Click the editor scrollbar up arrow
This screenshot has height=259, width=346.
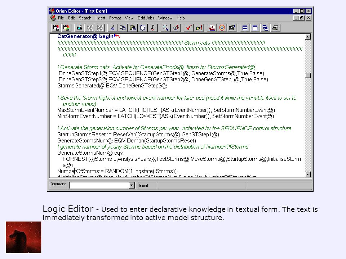[307, 37]
